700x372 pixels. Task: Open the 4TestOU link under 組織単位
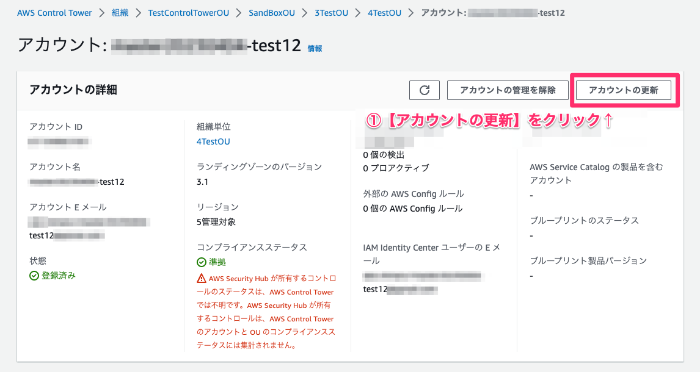click(213, 141)
